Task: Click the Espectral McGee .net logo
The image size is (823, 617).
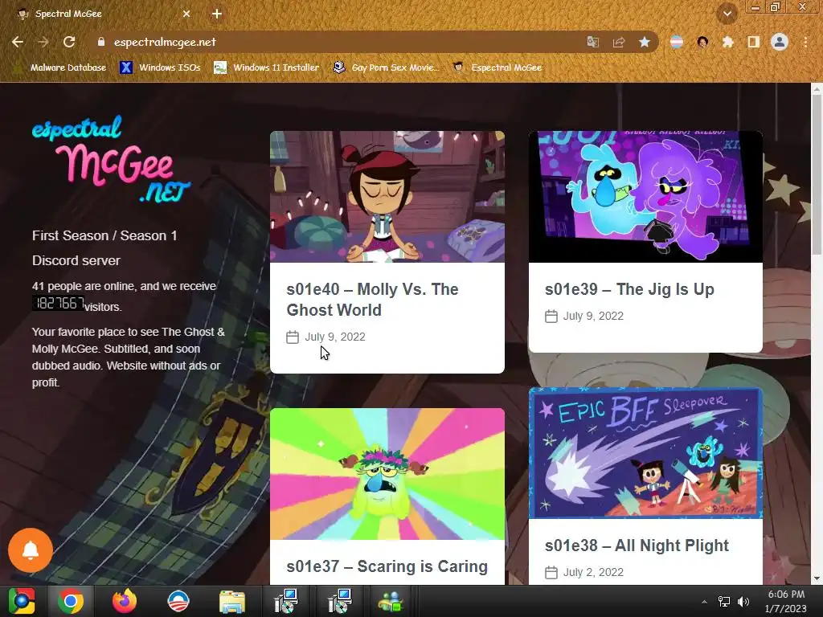Action: [x=111, y=159]
